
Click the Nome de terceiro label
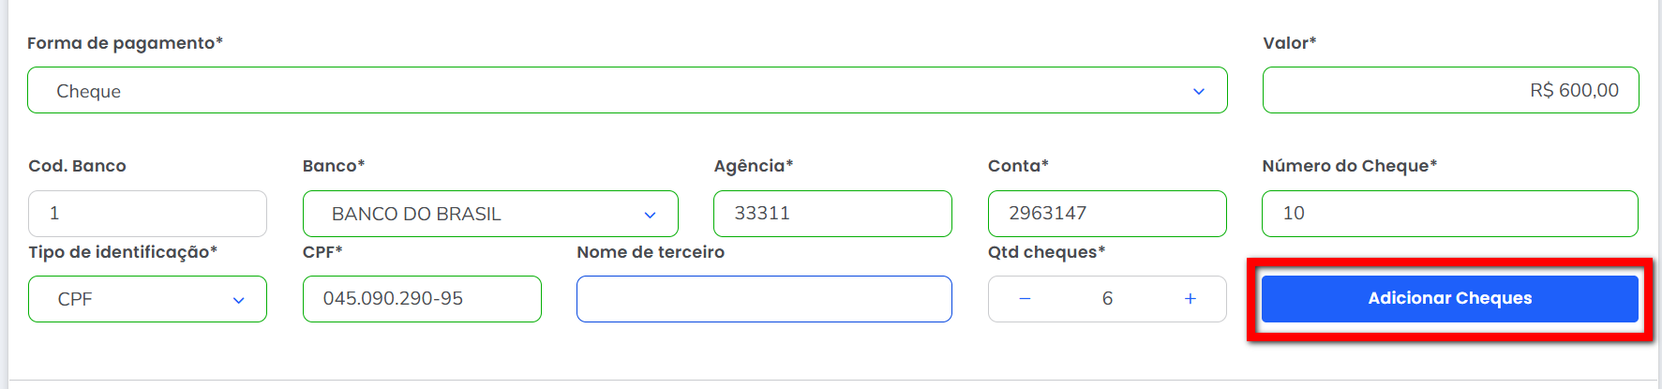click(x=651, y=252)
